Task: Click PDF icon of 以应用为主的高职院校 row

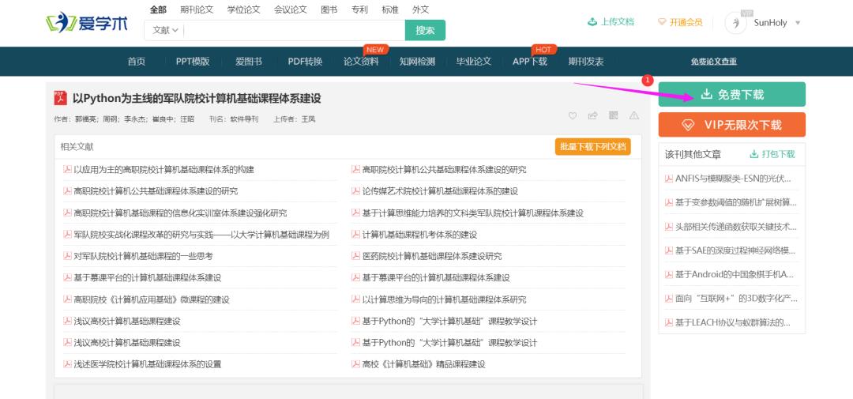Action: [67, 169]
